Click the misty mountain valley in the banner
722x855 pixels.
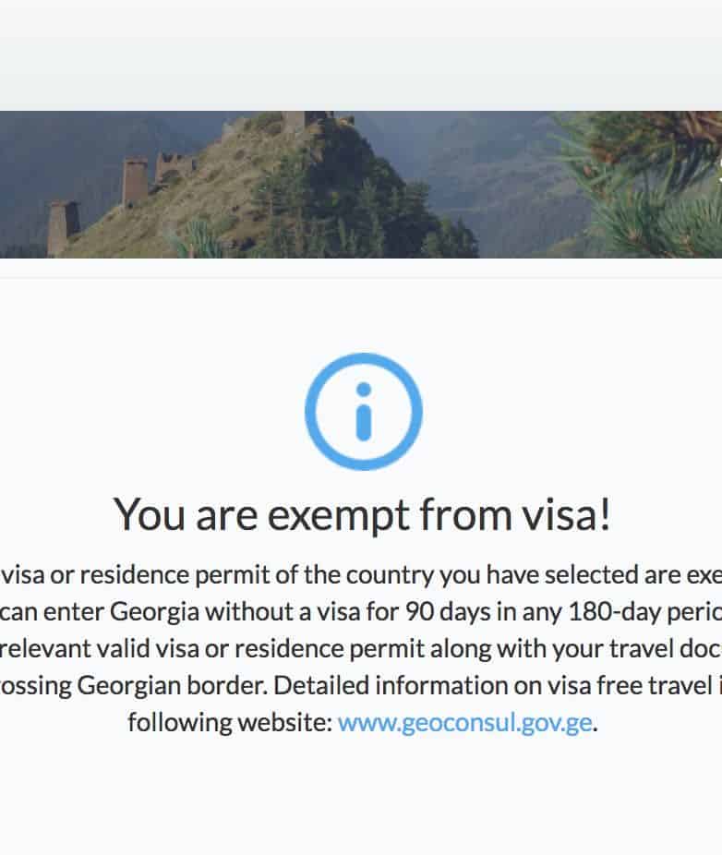tap(499, 175)
